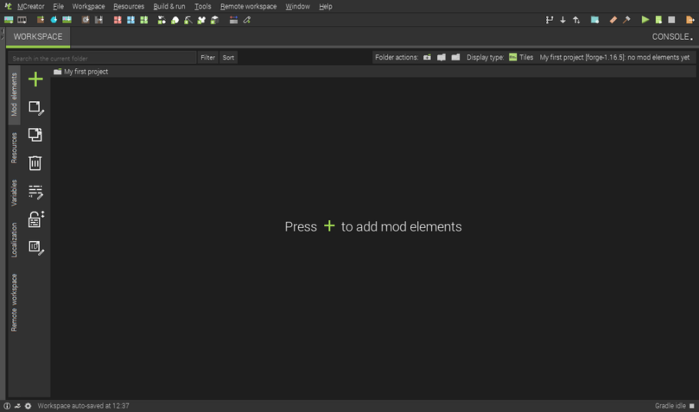Click the green plus to add mod element
The height and width of the screenshot is (412, 699).
[x=35, y=79]
